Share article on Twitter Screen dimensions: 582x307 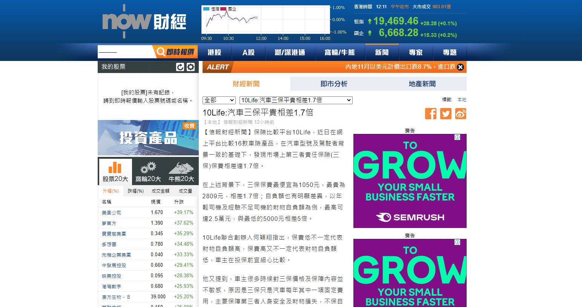point(446,114)
